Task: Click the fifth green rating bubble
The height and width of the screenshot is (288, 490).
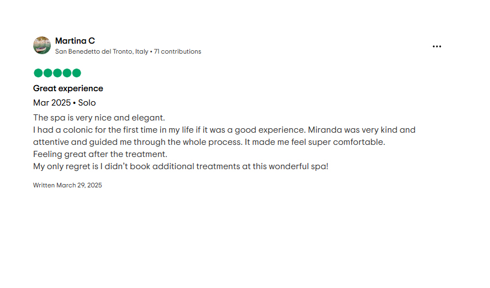Action: click(x=77, y=73)
